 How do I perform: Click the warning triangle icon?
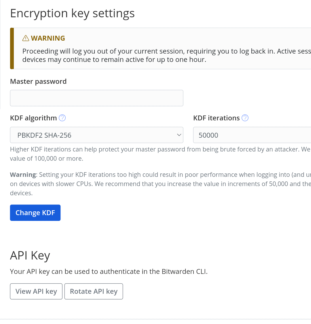tap(26, 38)
